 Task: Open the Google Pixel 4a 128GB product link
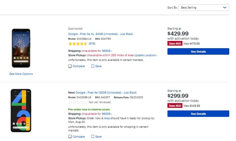[106, 93]
